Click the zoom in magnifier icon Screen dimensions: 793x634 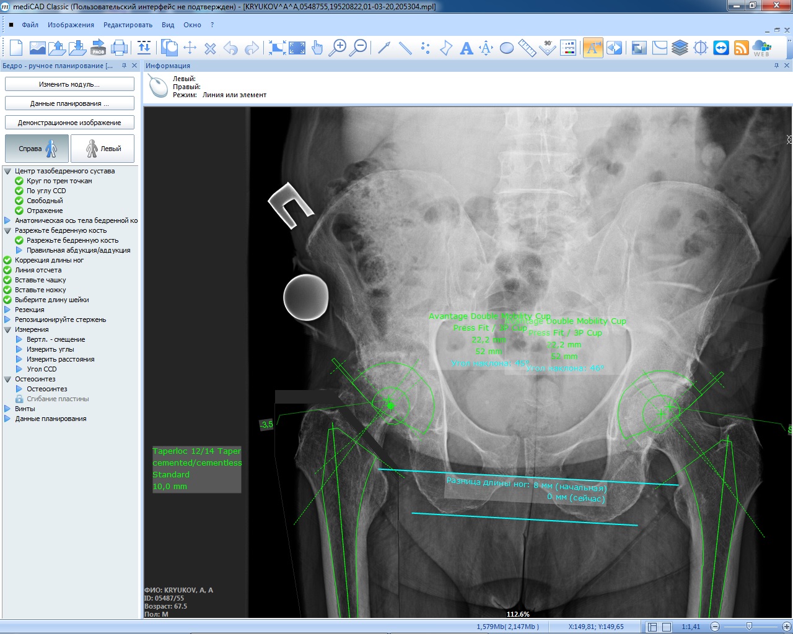(337, 48)
